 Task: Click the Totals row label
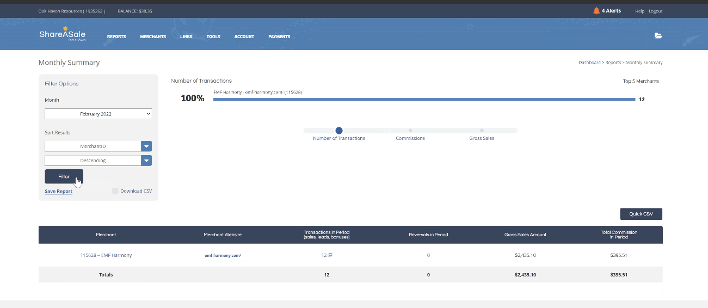click(x=106, y=275)
